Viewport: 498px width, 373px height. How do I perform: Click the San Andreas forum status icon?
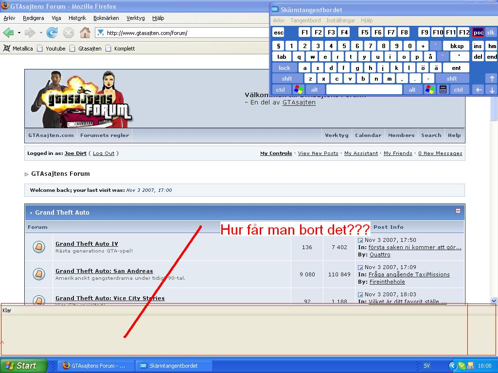point(39,274)
